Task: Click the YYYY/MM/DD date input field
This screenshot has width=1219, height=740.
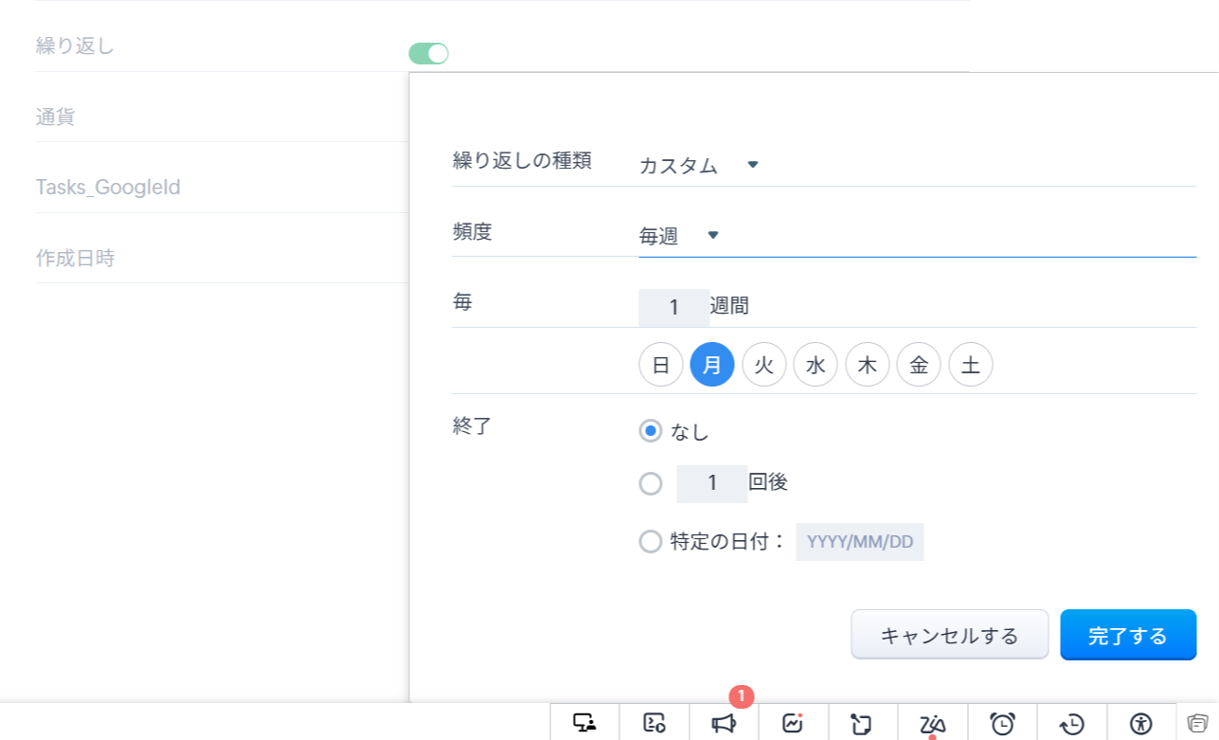Action: click(859, 542)
